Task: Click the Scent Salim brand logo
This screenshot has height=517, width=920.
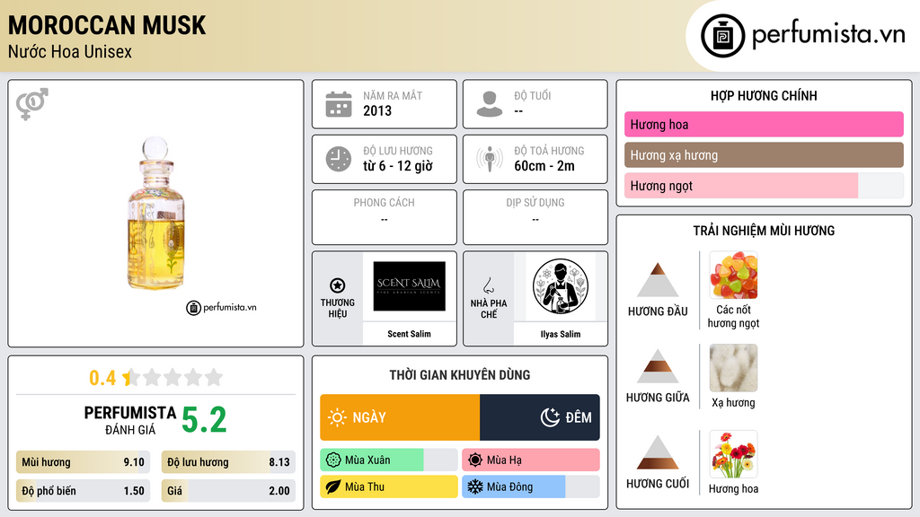Action: pos(410,286)
